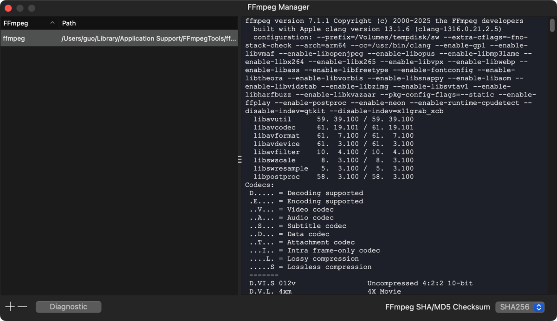Click the 'Attachment codec' legend line

point(302,242)
